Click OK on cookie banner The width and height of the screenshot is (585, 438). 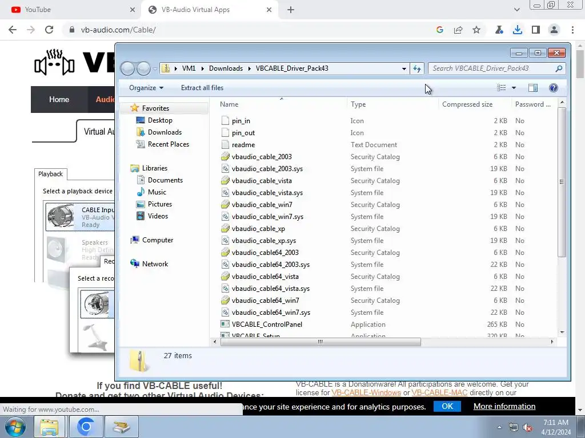[x=447, y=406]
